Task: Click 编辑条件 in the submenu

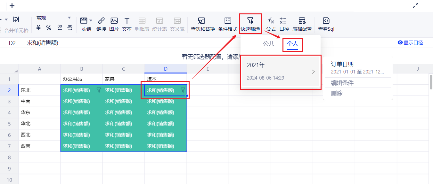Action: tap(342, 83)
